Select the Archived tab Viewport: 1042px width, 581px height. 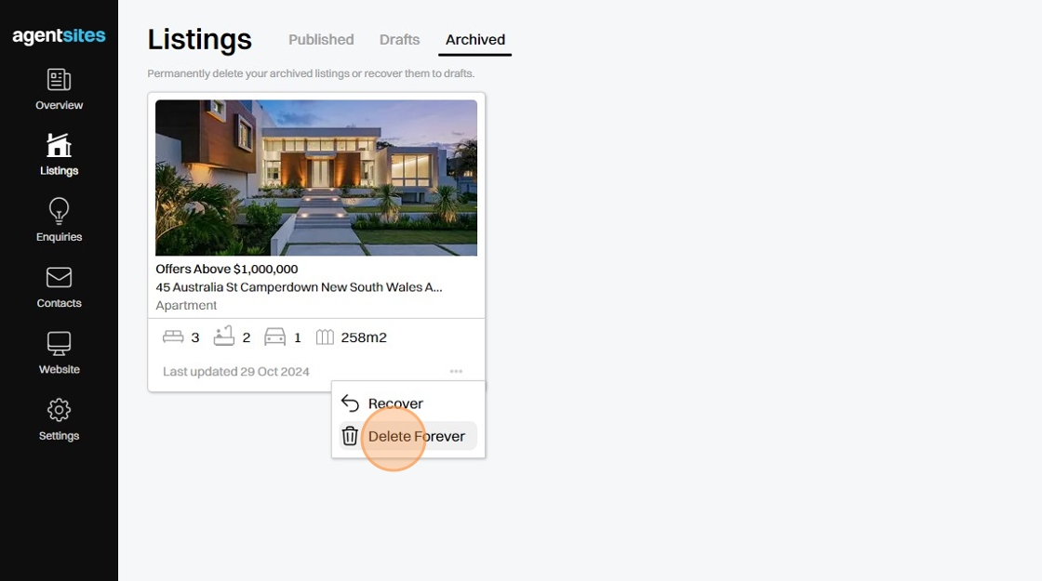point(475,40)
